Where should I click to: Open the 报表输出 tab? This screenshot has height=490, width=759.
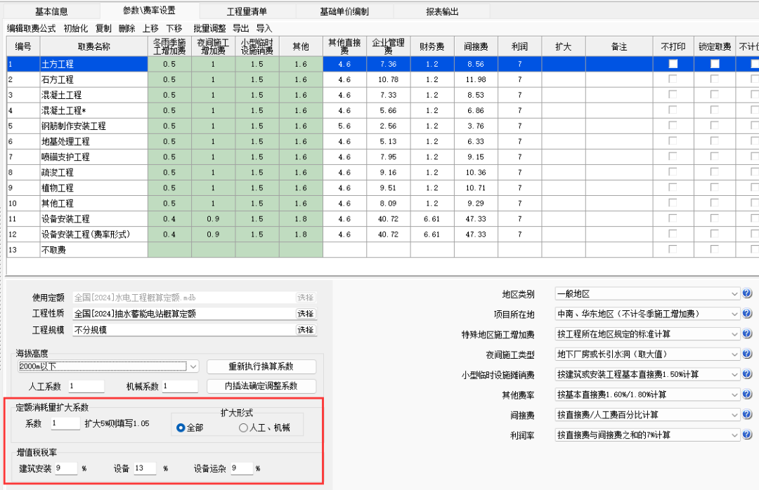click(442, 11)
